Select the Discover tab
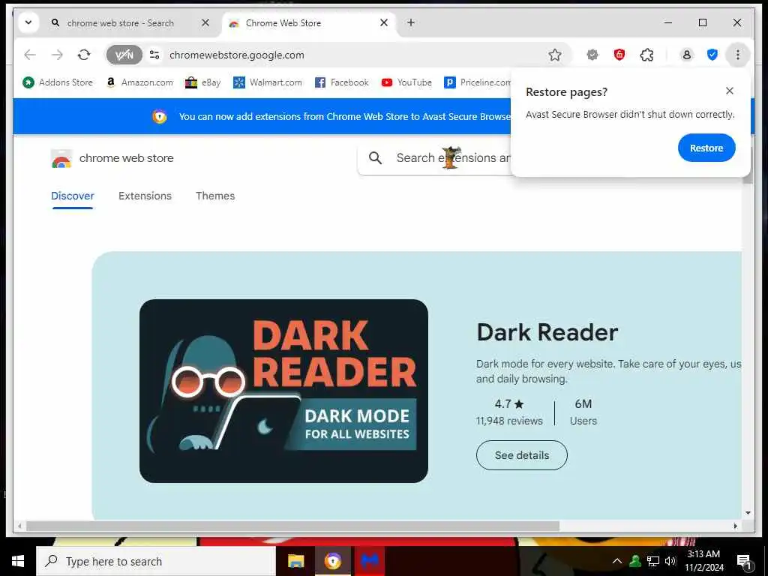This screenshot has height=576, width=768. tap(73, 196)
